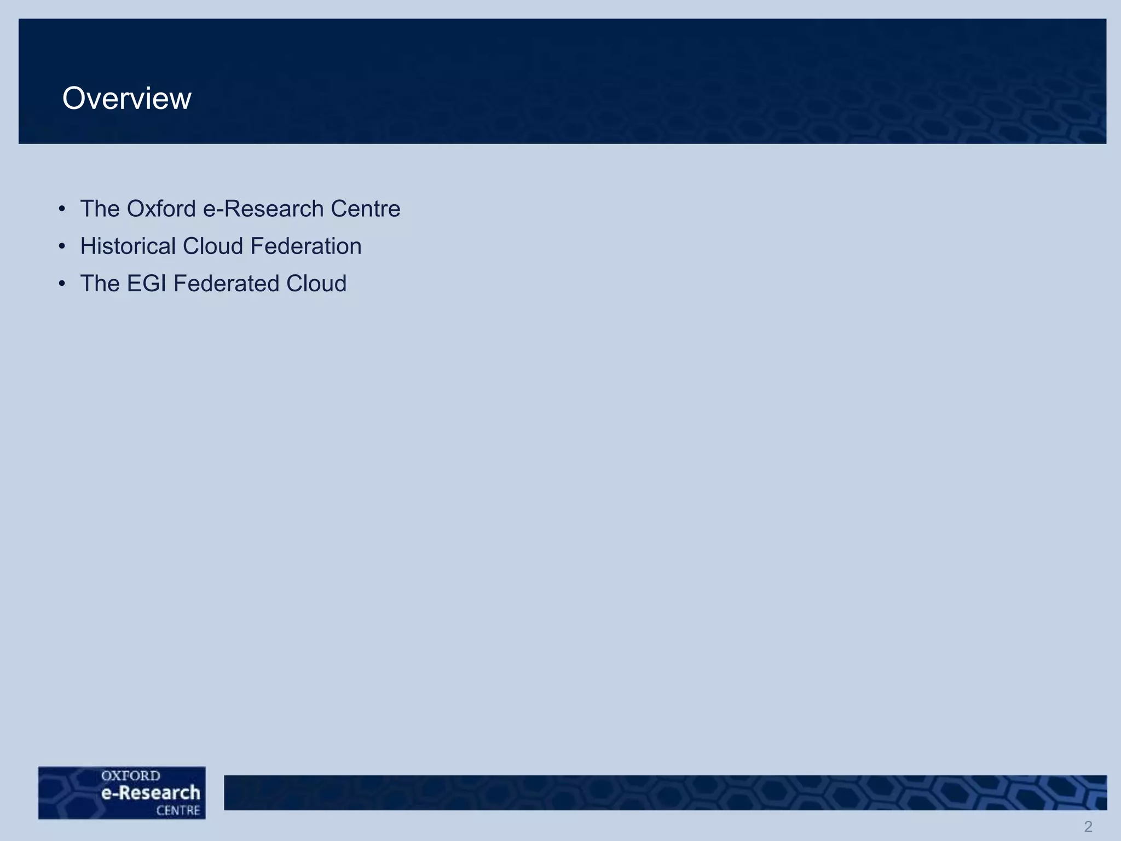Click the word 'Historical' in second bullet

coord(128,246)
